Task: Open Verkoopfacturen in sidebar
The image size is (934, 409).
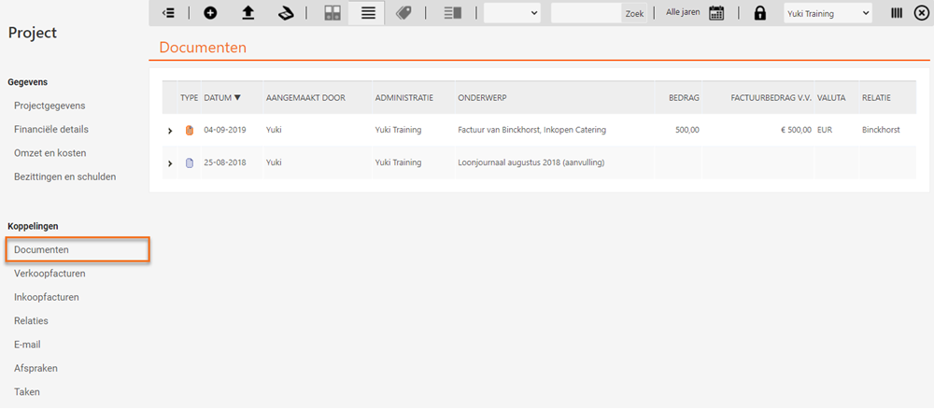Action: click(50, 274)
